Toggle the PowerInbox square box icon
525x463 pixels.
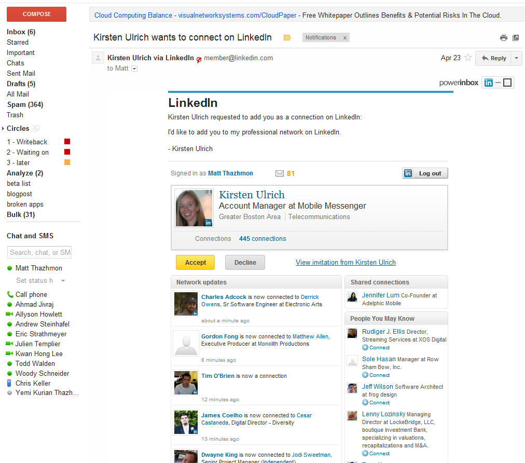pos(507,83)
